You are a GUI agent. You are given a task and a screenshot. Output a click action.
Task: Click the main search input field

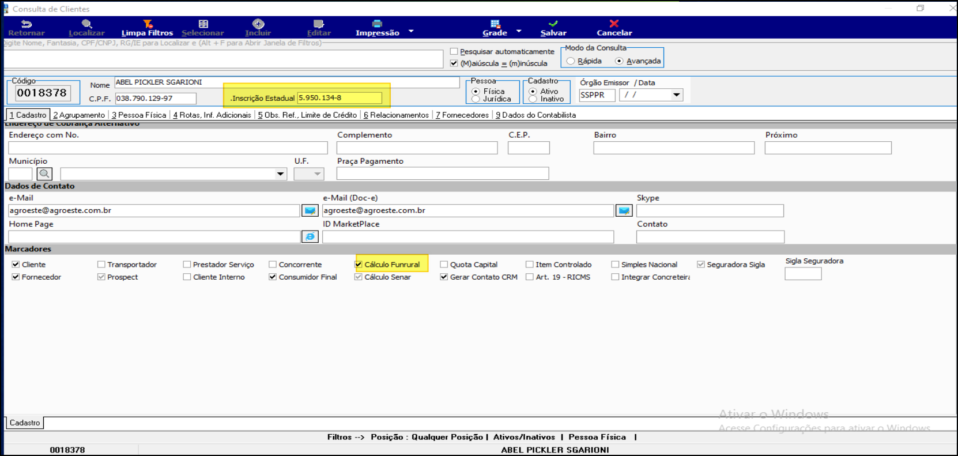pos(222,59)
